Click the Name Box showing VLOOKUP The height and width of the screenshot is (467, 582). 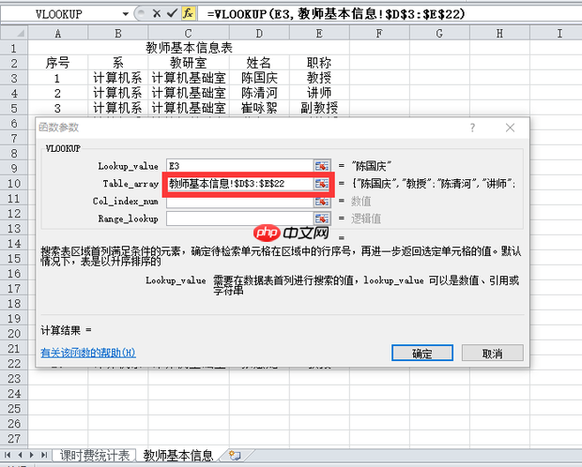pyautogui.click(x=59, y=14)
